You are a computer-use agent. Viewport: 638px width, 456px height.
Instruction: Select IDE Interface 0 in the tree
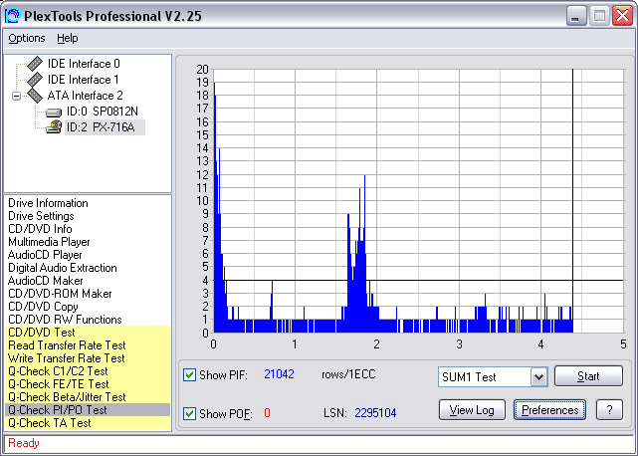click(x=84, y=64)
